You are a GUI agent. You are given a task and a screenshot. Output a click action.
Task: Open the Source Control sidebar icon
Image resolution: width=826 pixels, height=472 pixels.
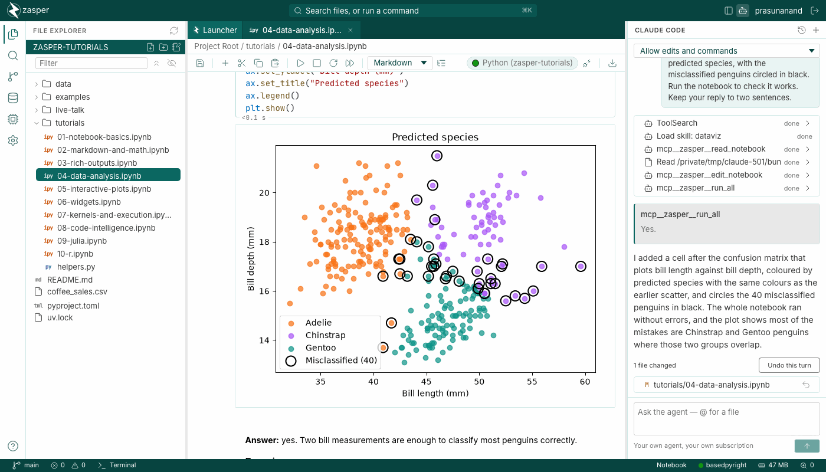(13, 77)
